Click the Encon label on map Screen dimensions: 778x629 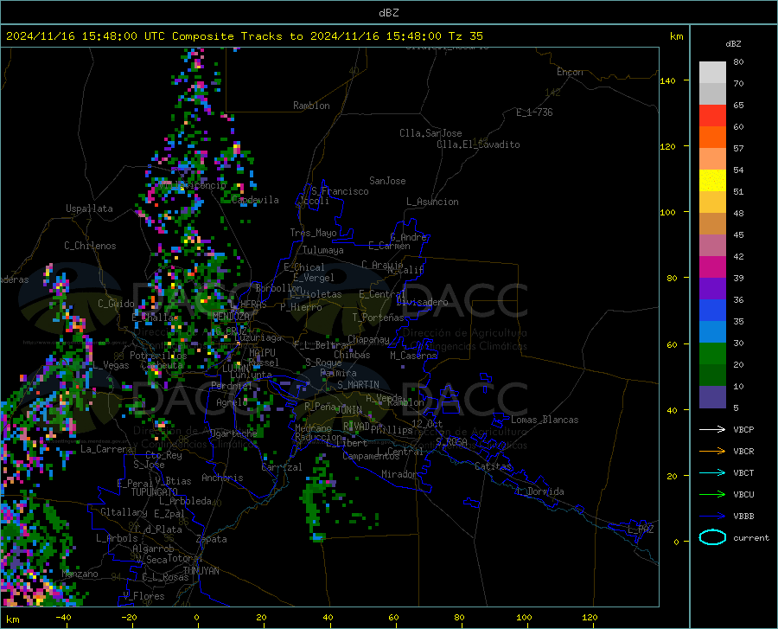coord(570,72)
